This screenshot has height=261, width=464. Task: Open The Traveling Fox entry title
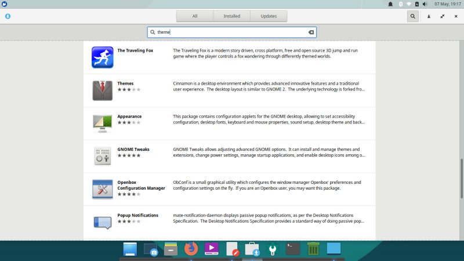point(135,50)
